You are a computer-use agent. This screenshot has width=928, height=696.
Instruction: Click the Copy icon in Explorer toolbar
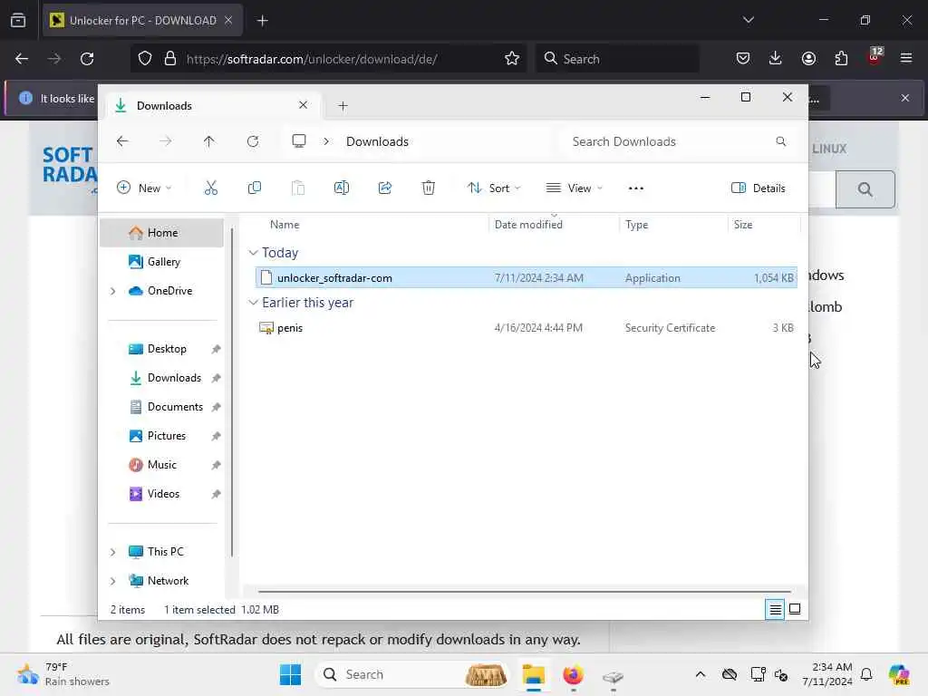point(255,188)
